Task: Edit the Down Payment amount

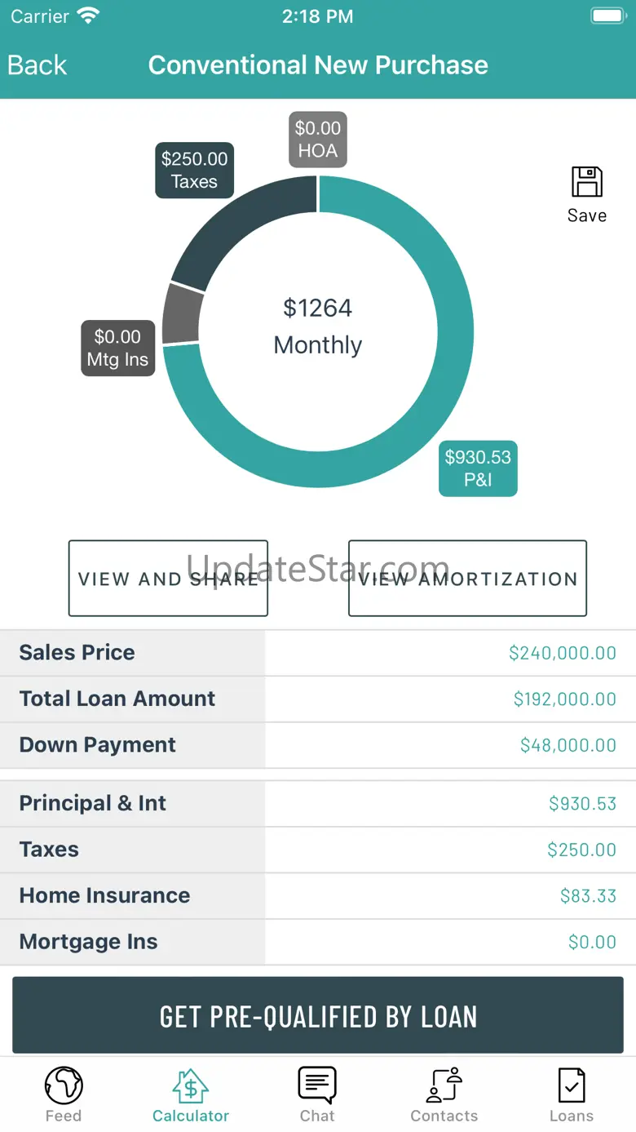Action: click(568, 745)
